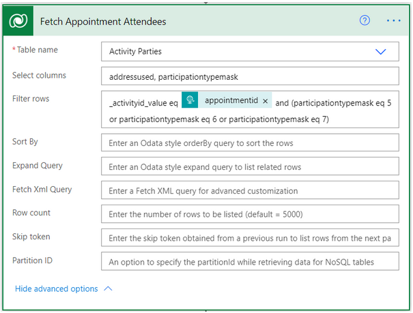This screenshot has height=313, width=413.
Task: Open the help question mark icon
Action: point(365,20)
